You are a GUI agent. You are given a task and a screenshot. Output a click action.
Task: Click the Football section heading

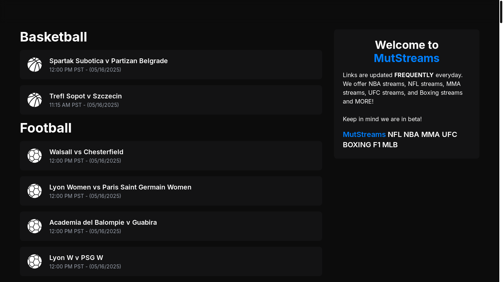tap(46, 128)
